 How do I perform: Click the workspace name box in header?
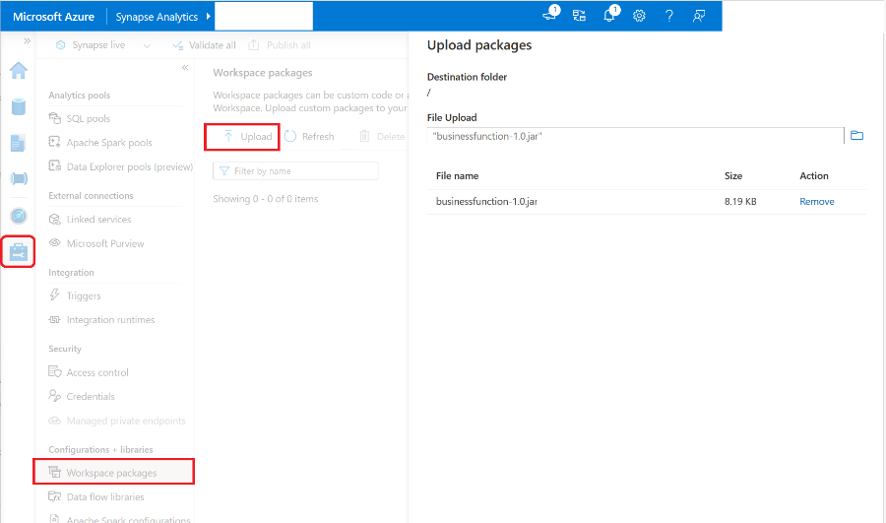[x=264, y=17]
